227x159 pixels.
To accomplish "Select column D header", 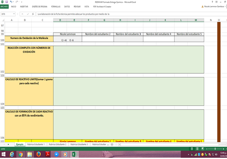I will [60, 20].
